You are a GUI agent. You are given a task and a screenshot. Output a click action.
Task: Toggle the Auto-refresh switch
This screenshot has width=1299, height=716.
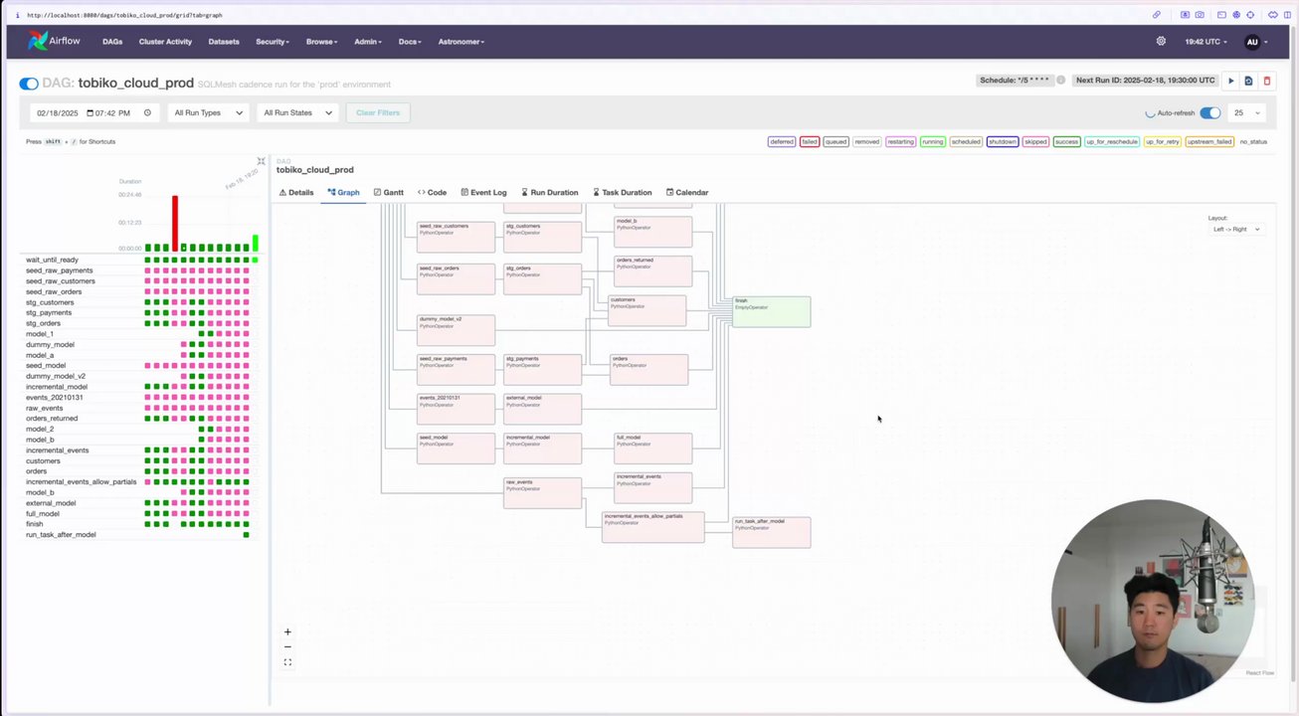[1209, 112]
